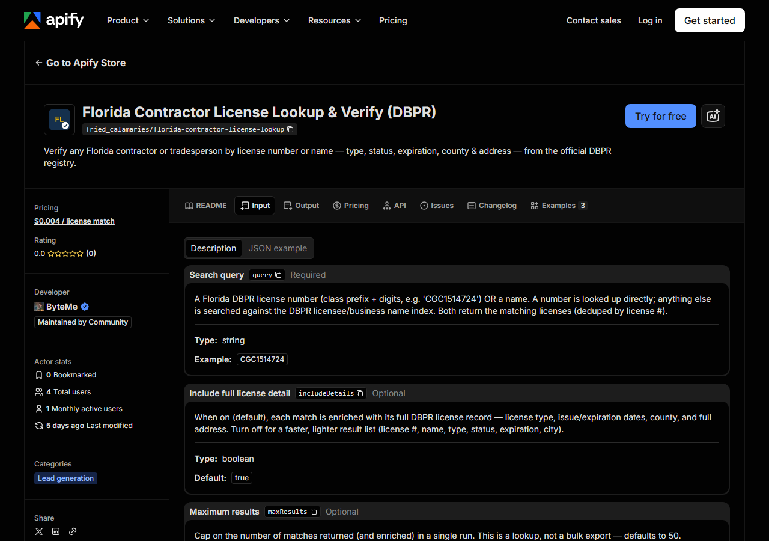Image resolution: width=769 pixels, height=541 pixels.
Task: Click the CGC1514724 example value
Action: tap(262, 359)
